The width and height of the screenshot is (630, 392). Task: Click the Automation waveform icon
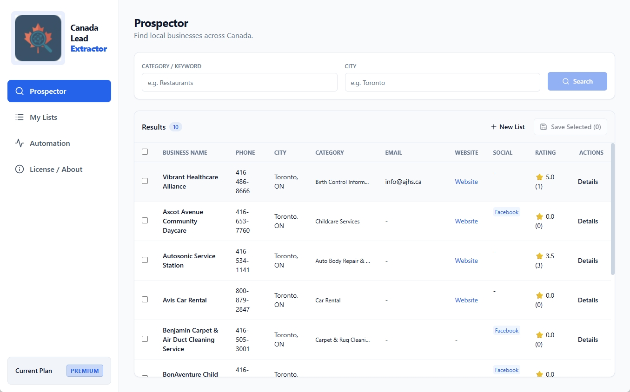click(20, 143)
